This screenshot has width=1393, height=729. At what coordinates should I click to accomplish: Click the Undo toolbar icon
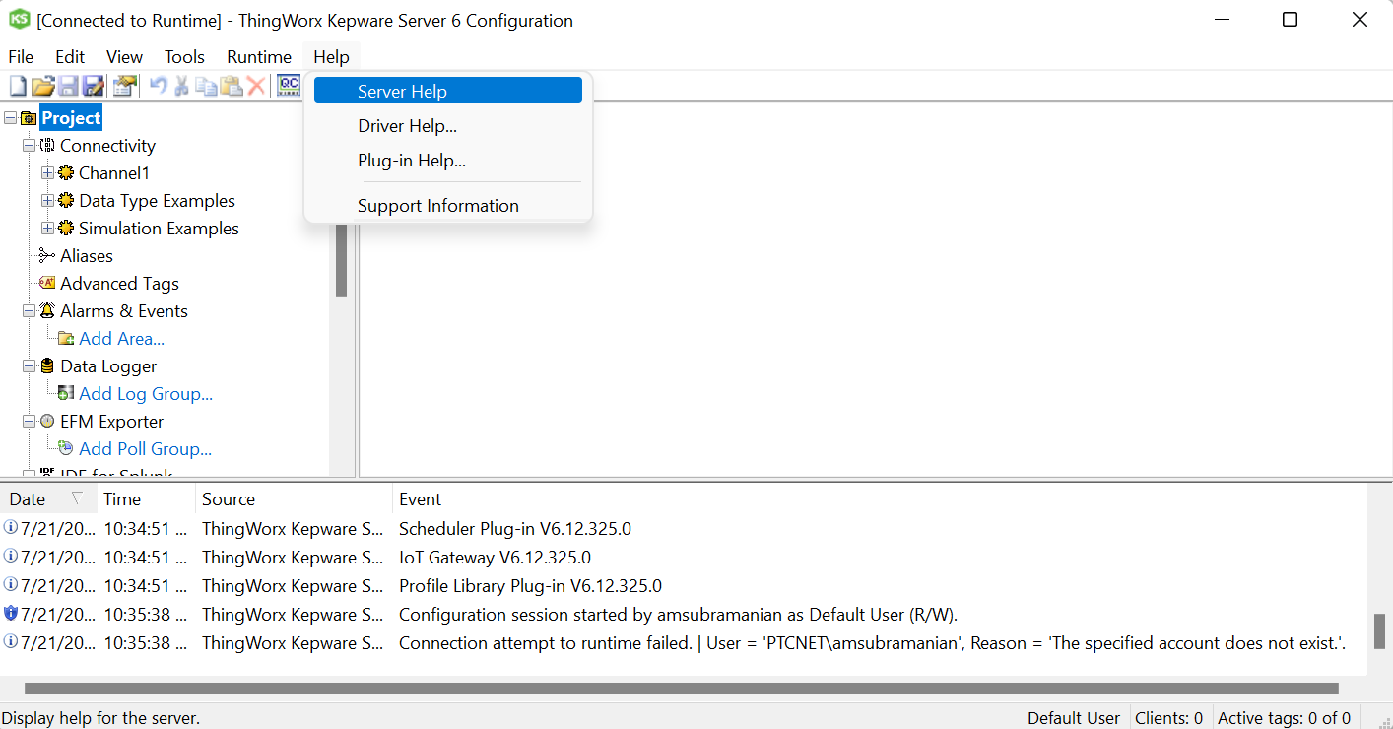tap(158, 86)
